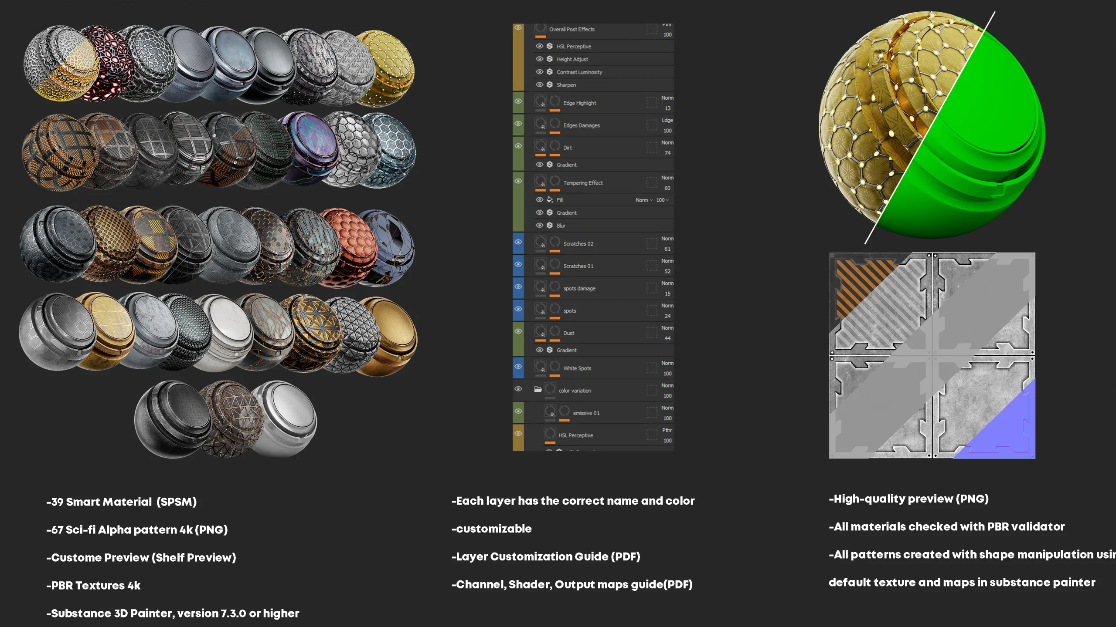The height and width of the screenshot is (627, 1116).
Task: Hide the Edges Damages layer
Action: click(x=518, y=122)
